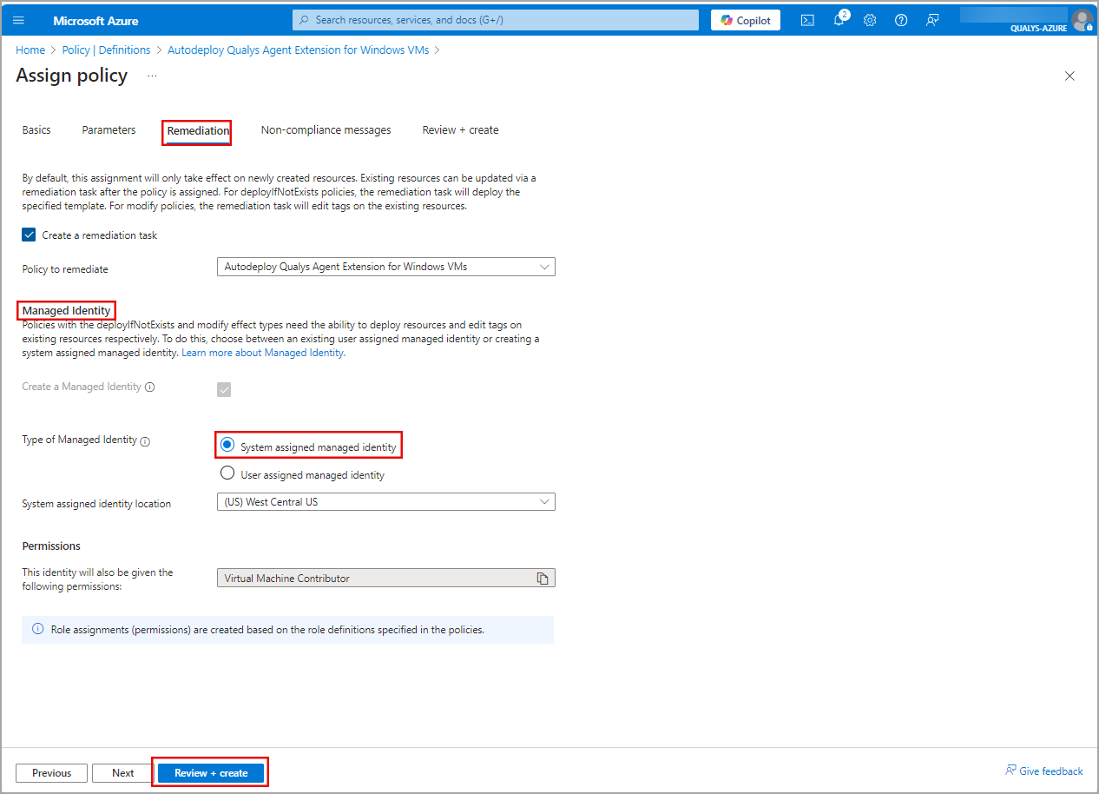Click the Review + create button

tap(210, 772)
